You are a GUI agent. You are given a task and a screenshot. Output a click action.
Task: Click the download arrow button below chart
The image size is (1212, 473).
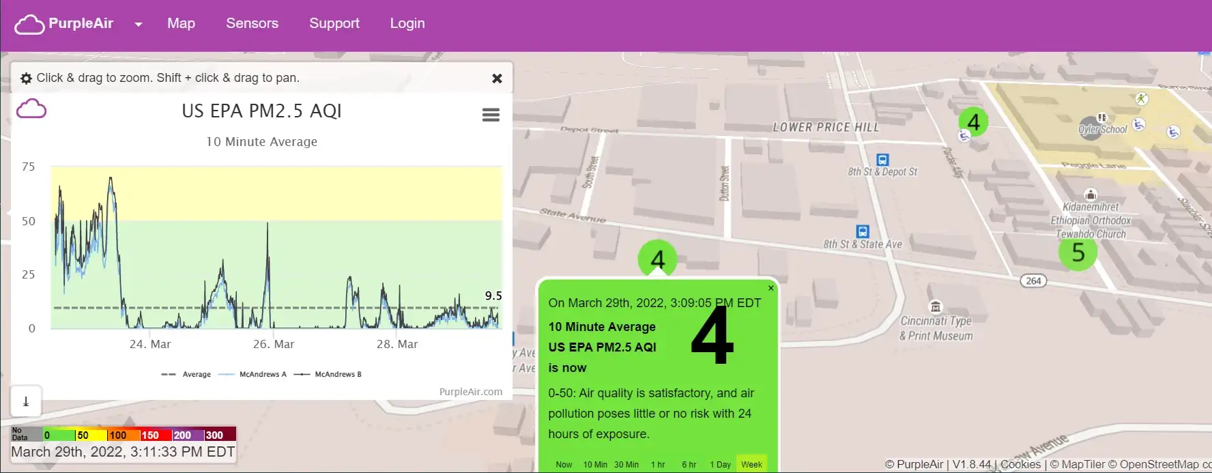click(26, 401)
